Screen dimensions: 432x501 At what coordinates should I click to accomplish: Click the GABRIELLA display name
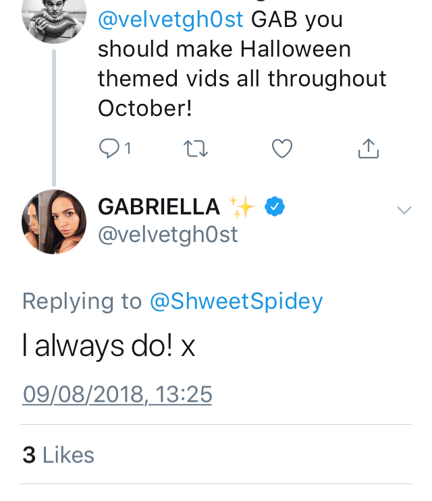[159, 207]
